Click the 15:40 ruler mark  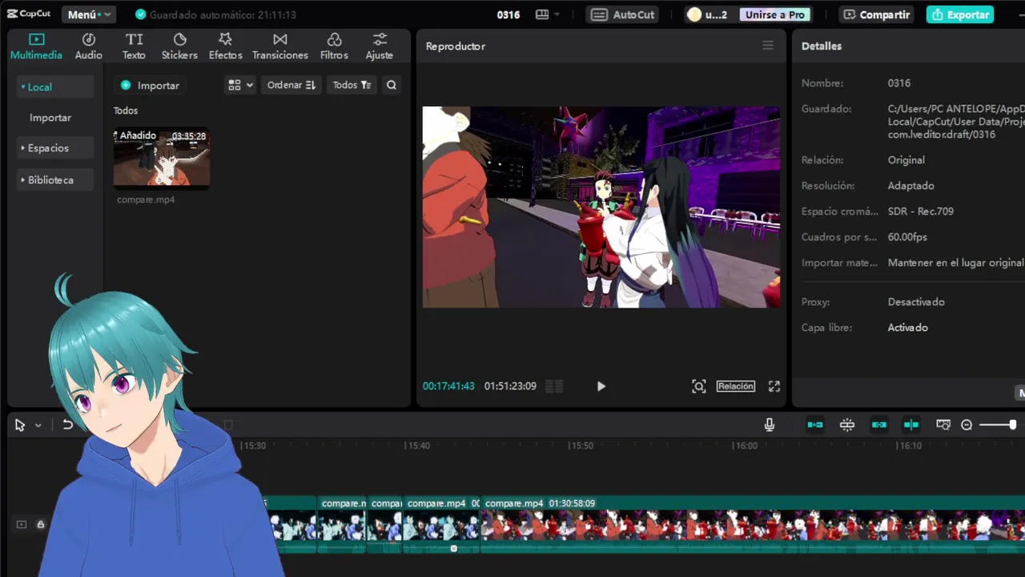417,446
